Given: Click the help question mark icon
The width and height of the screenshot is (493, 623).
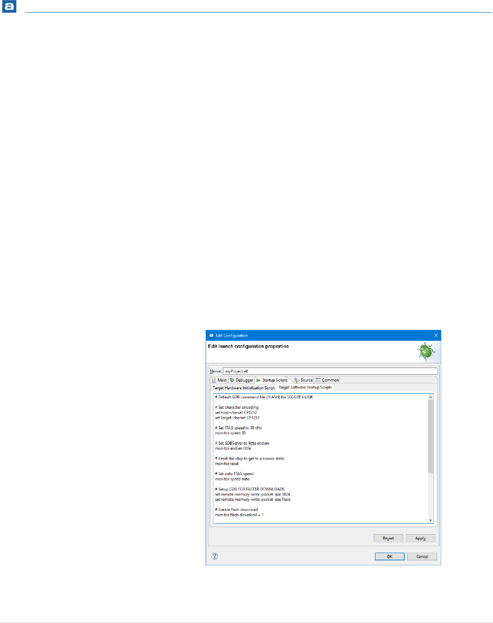Looking at the screenshot, I should point(215,556).
